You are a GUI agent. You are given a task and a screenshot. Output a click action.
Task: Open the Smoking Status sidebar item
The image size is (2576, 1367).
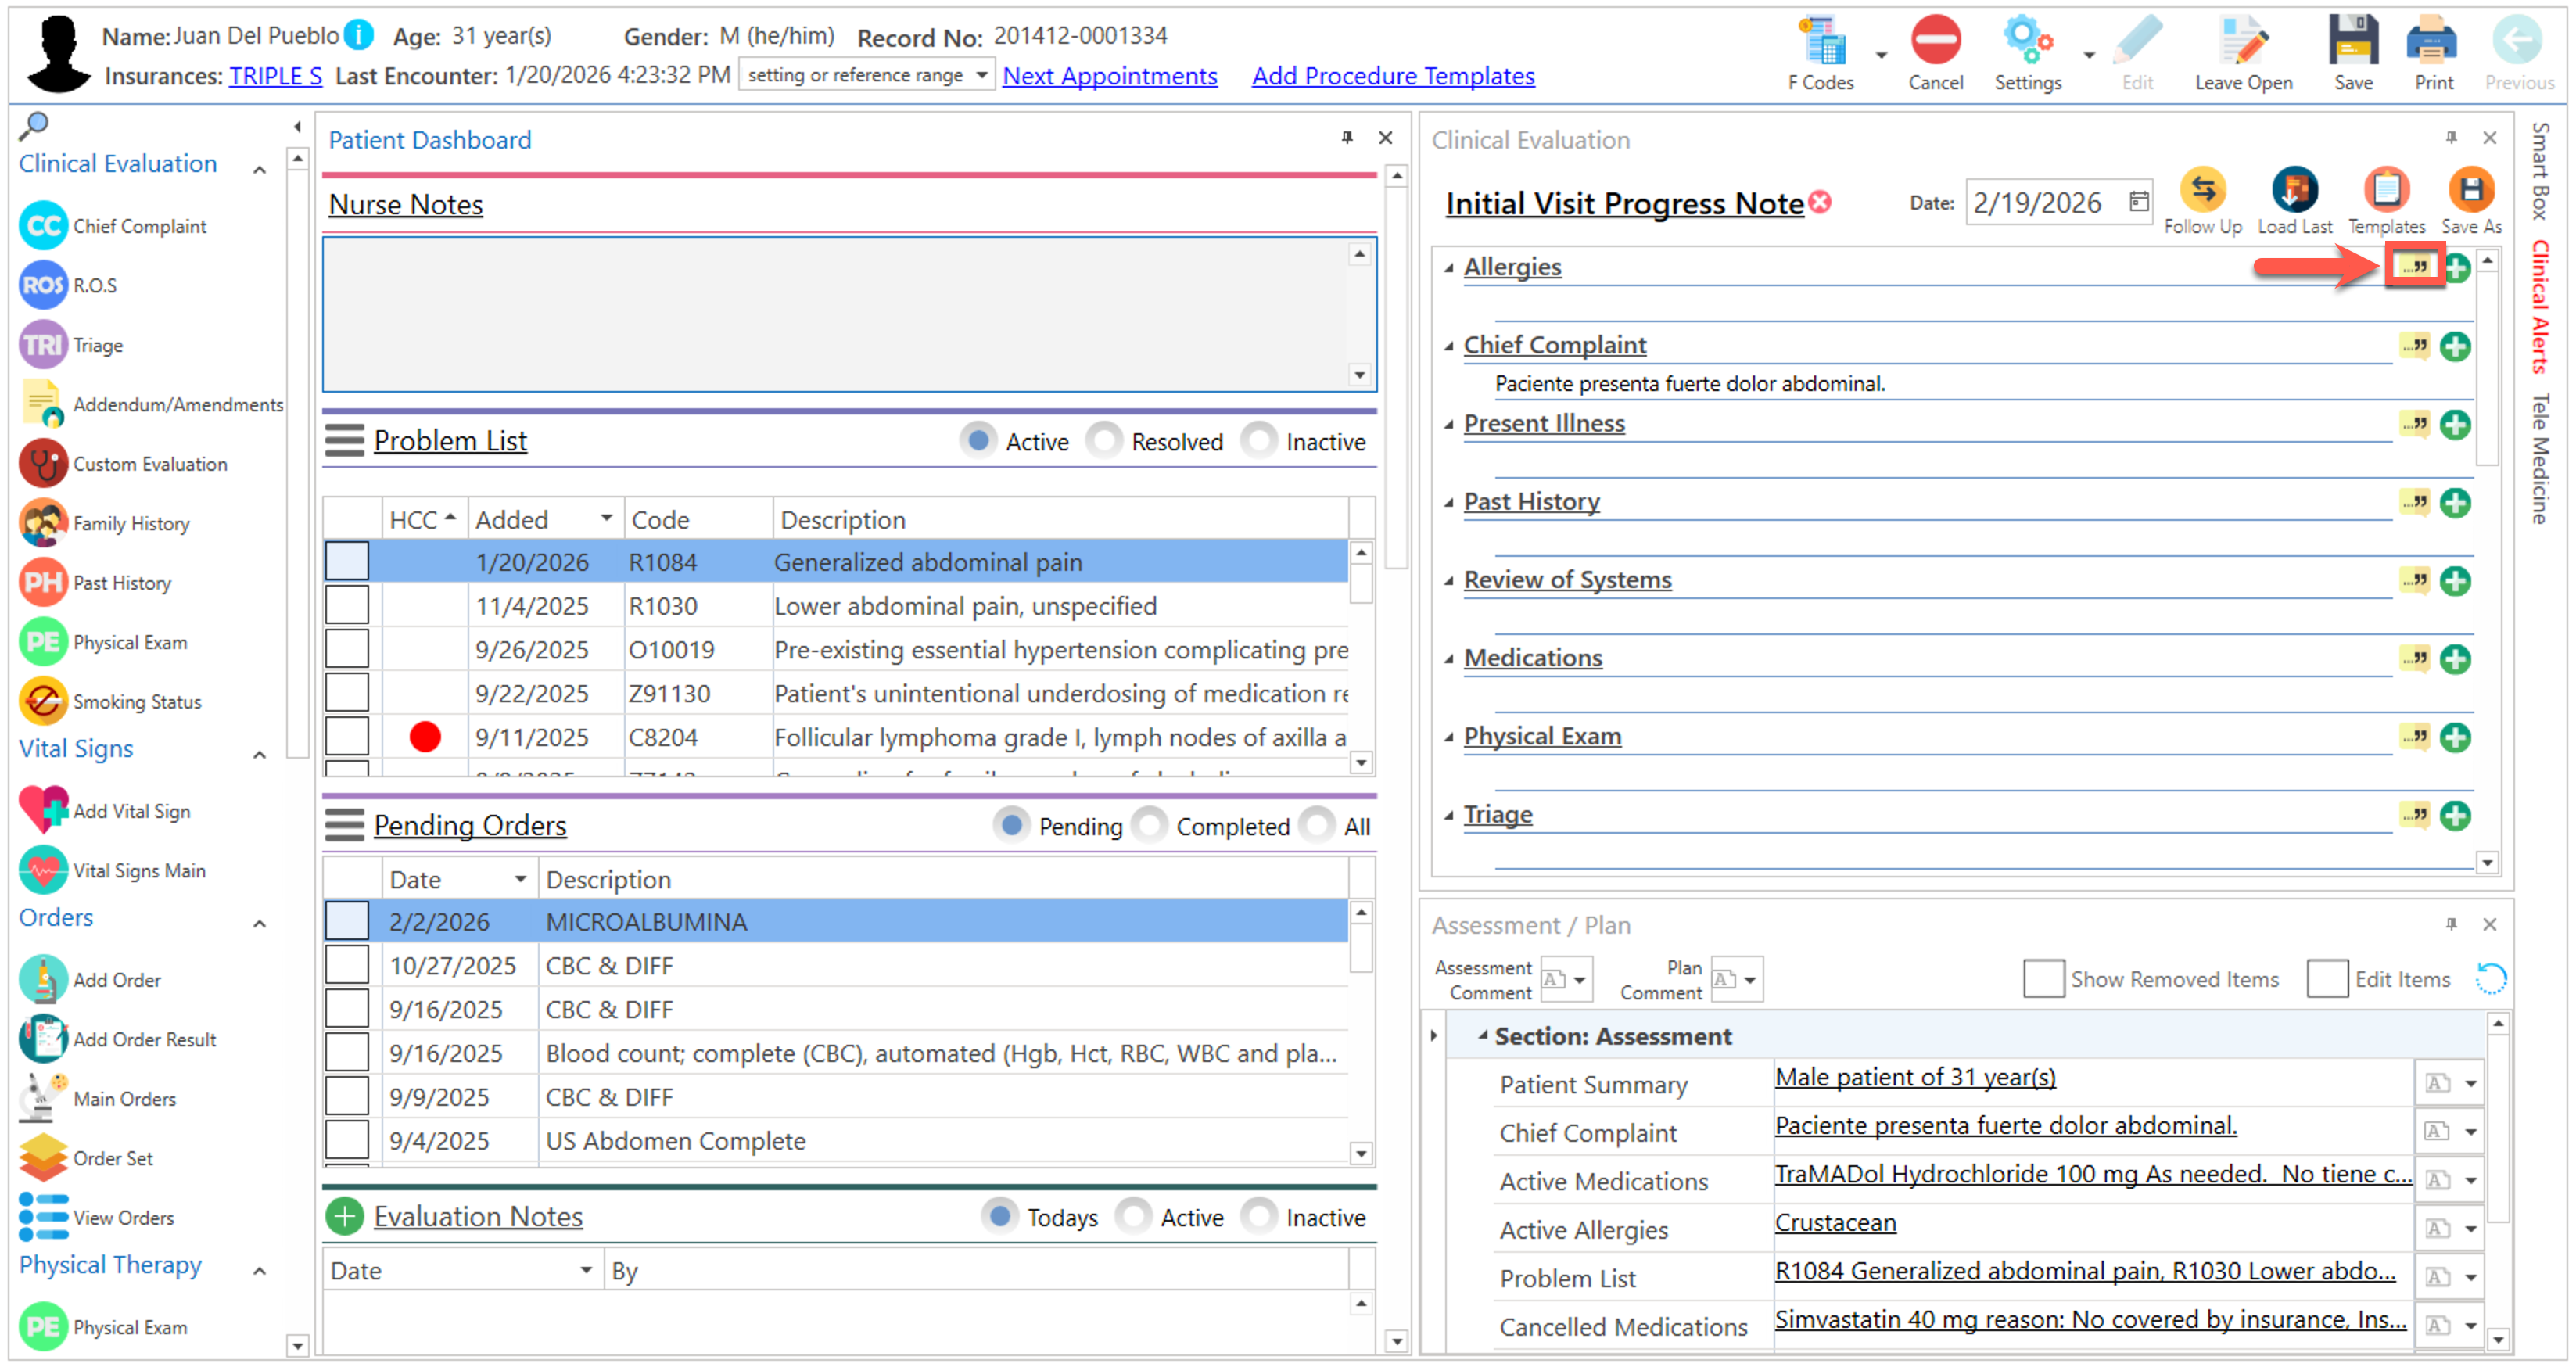click(136, 702)
